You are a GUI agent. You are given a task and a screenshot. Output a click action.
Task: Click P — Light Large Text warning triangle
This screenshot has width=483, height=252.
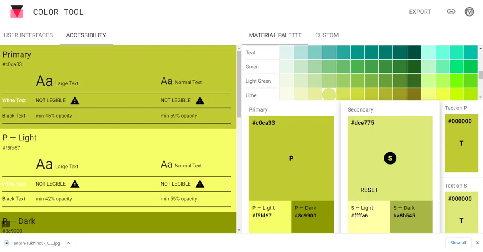click(75, 184)
